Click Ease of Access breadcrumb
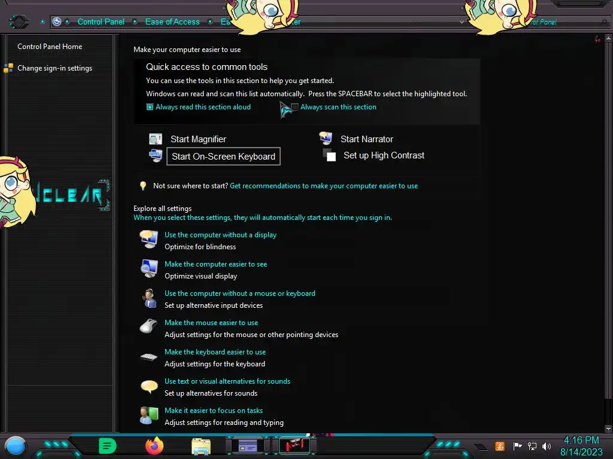Screen dimensions: 613x459 click(172, 22)
